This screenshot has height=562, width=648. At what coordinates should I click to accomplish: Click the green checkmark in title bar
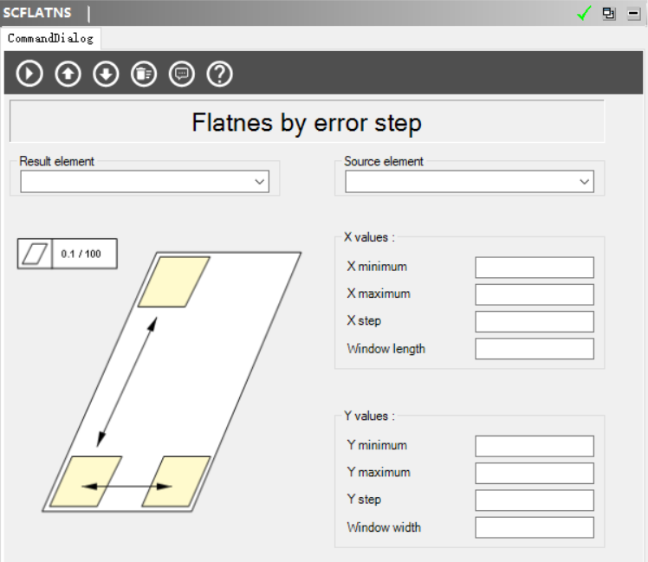(585, 13)
